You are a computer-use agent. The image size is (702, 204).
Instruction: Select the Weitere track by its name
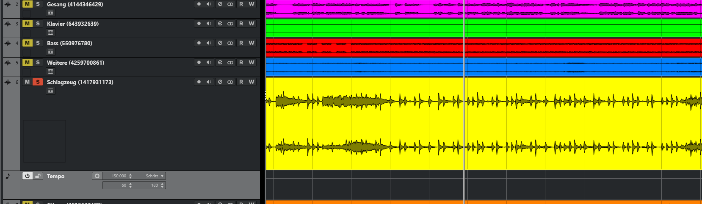(75, 63)
